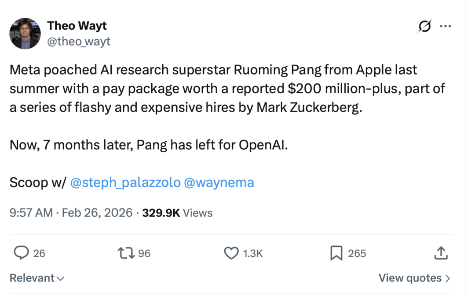The height and width of the screenshot is (295, 475).
Task: Click the 9:57 AM Feb 26, 2026 timestamp
Action: tap(71, 213)
